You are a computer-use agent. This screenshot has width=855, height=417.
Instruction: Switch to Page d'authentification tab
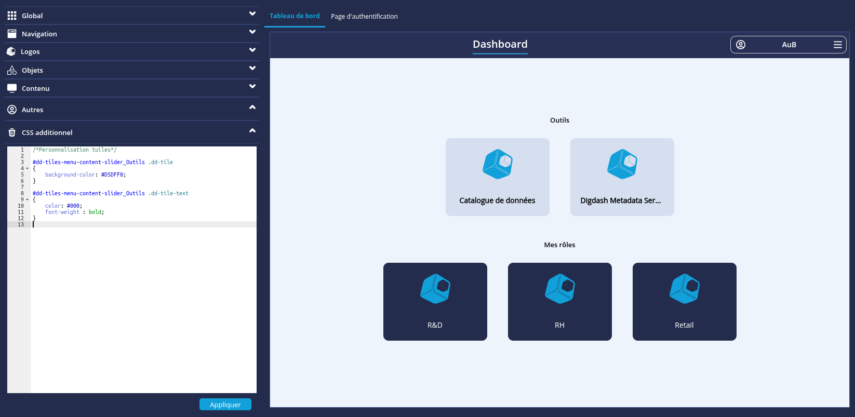tap(364, 16)
